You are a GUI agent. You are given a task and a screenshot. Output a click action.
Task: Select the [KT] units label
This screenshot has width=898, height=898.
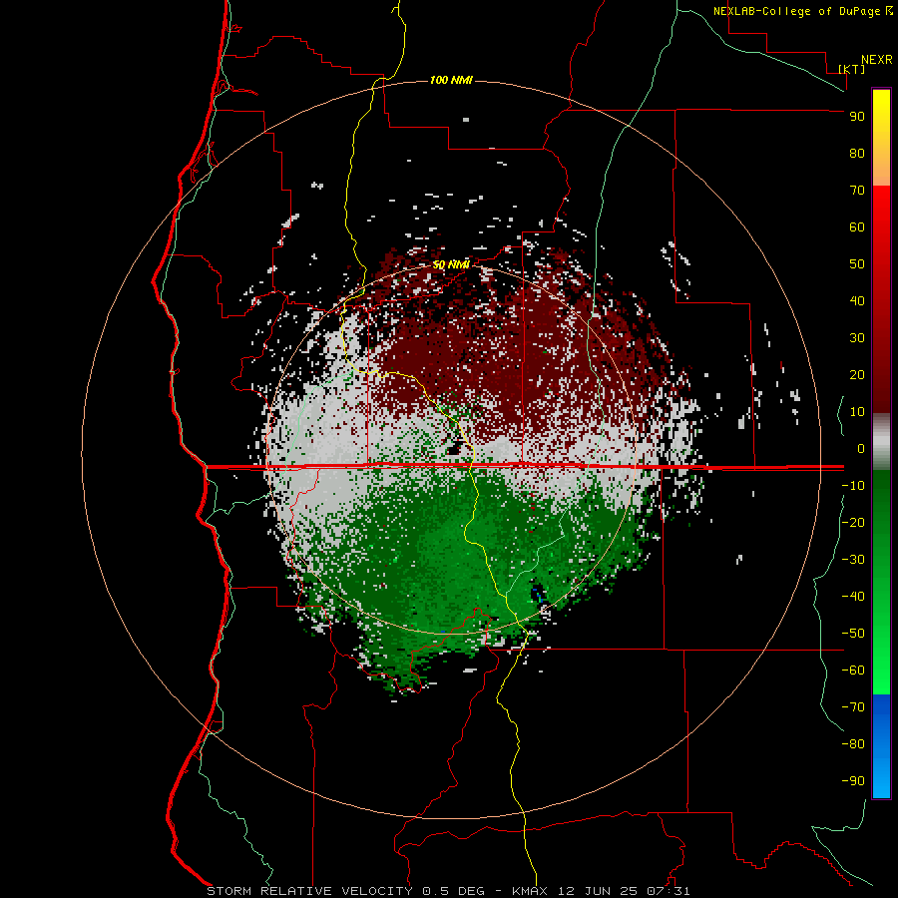(852, 69)
